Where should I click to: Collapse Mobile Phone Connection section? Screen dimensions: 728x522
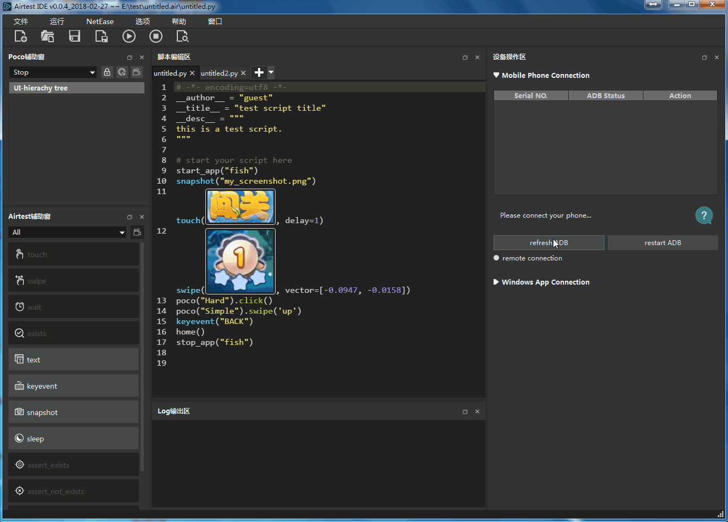(x=496, y=75)
